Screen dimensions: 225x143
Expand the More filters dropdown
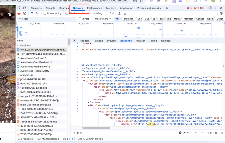tap(103, 19)
